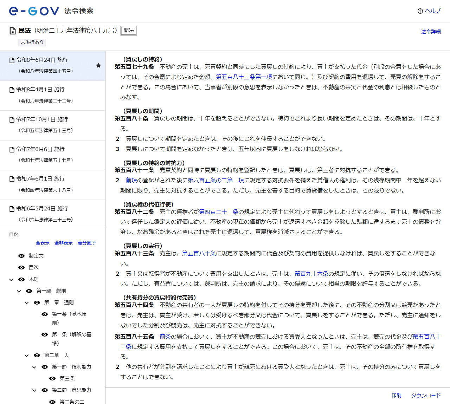Collapse the 第一節 権利能力 node
This screenshot has width=450, height=404.
pos(34,367)
